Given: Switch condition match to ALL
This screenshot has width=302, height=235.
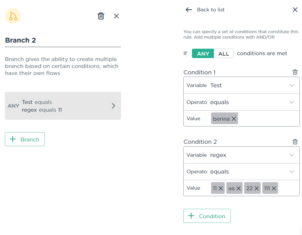Looking at the screenshot, I should pos(224,54).
